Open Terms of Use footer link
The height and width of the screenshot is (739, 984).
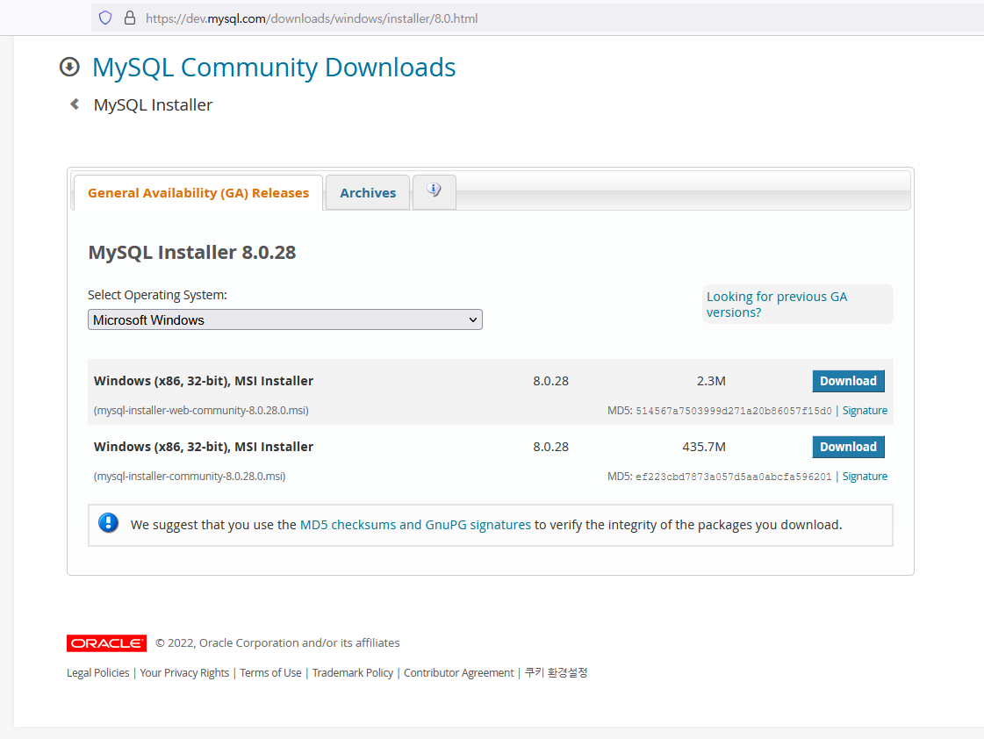point(270,672)
